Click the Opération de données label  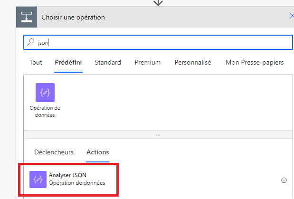tap(45, 112)
